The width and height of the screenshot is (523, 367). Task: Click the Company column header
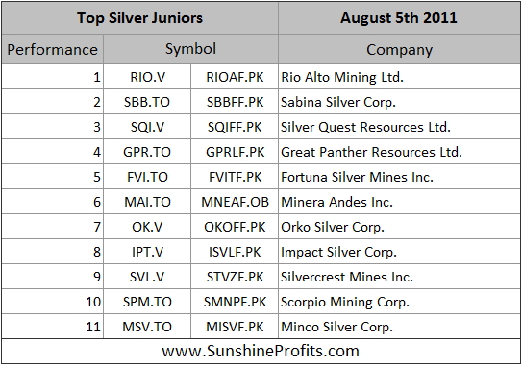399,49
